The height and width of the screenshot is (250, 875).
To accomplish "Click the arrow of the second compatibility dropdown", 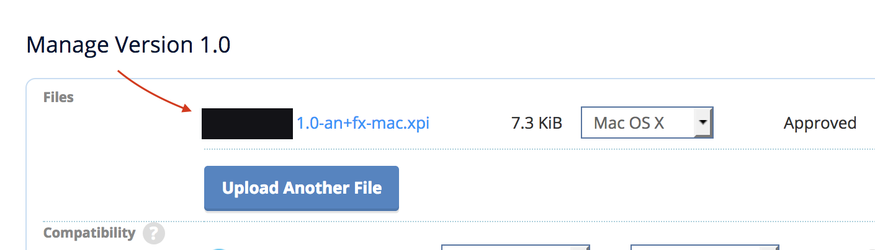I will (x=770, y=248).
